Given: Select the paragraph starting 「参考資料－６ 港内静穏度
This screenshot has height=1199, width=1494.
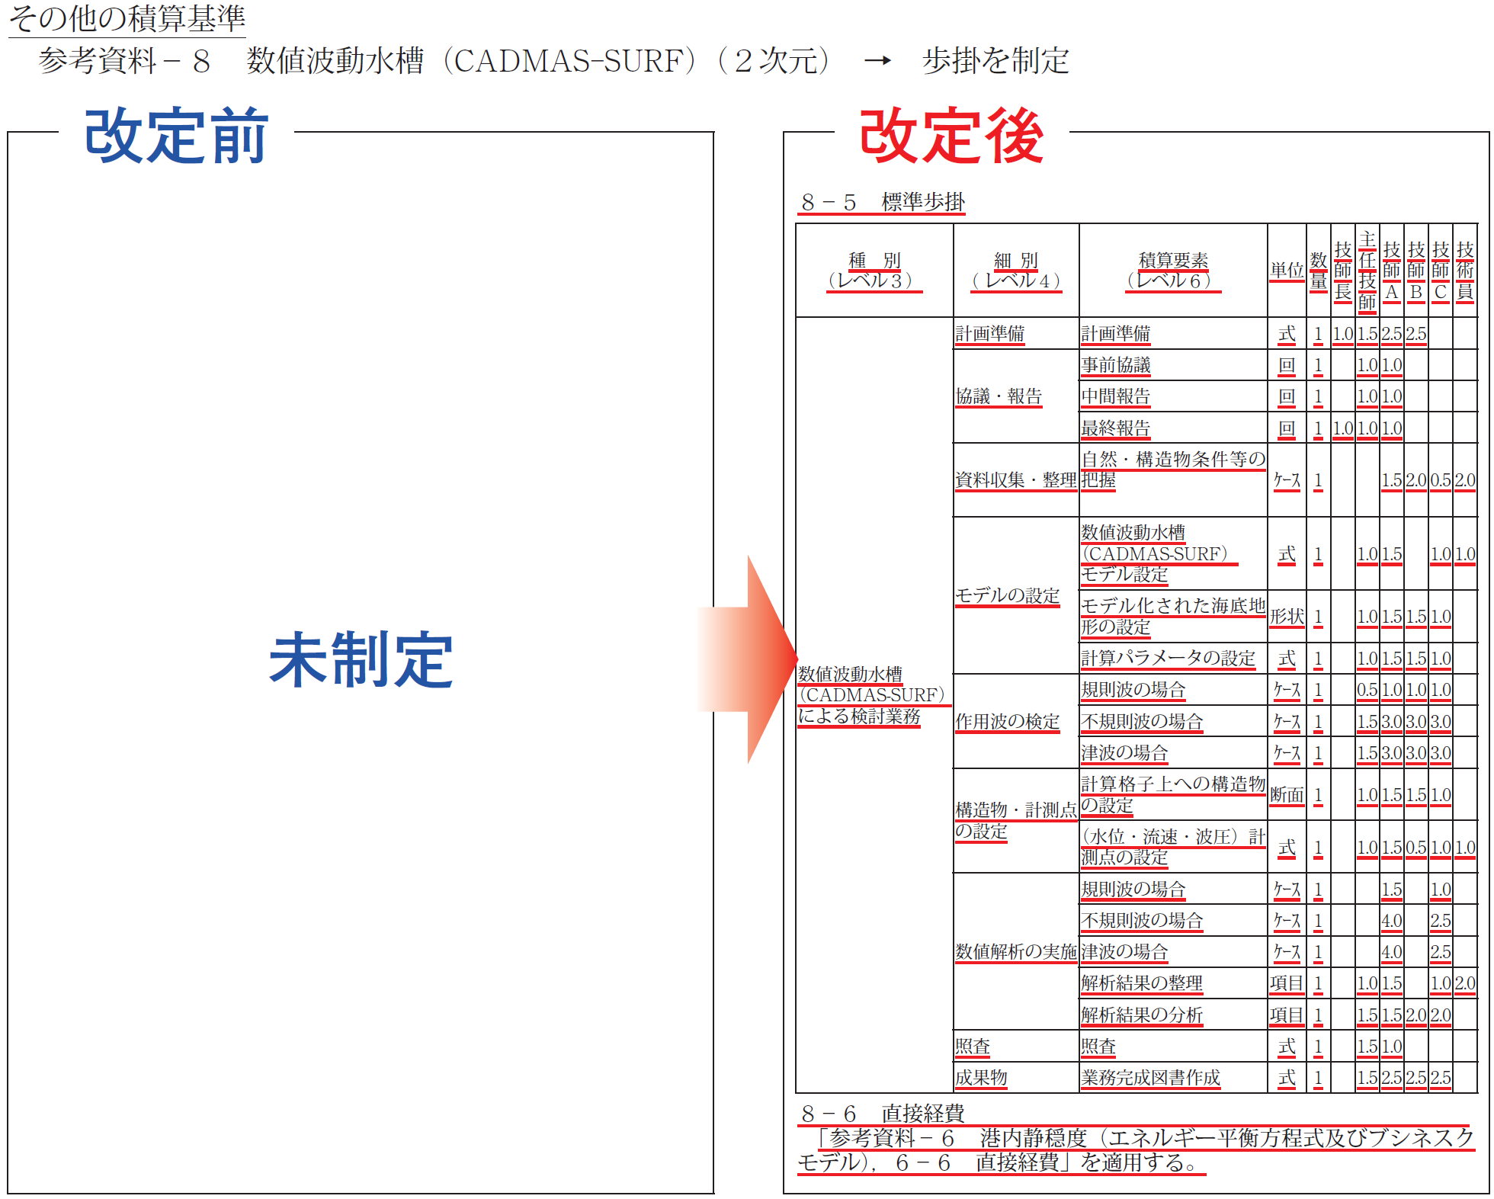Looking at the screenshot, I should click(1137, 1150).
